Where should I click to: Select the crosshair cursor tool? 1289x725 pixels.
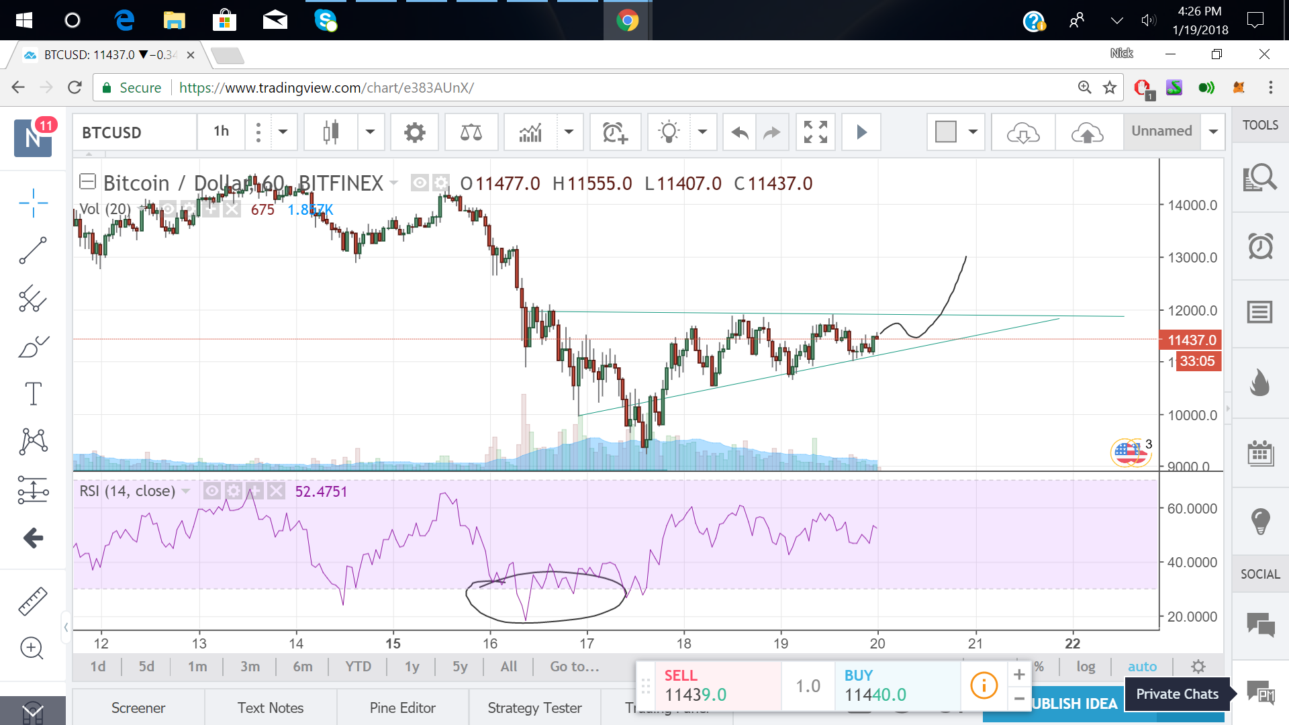coord(33,203)
